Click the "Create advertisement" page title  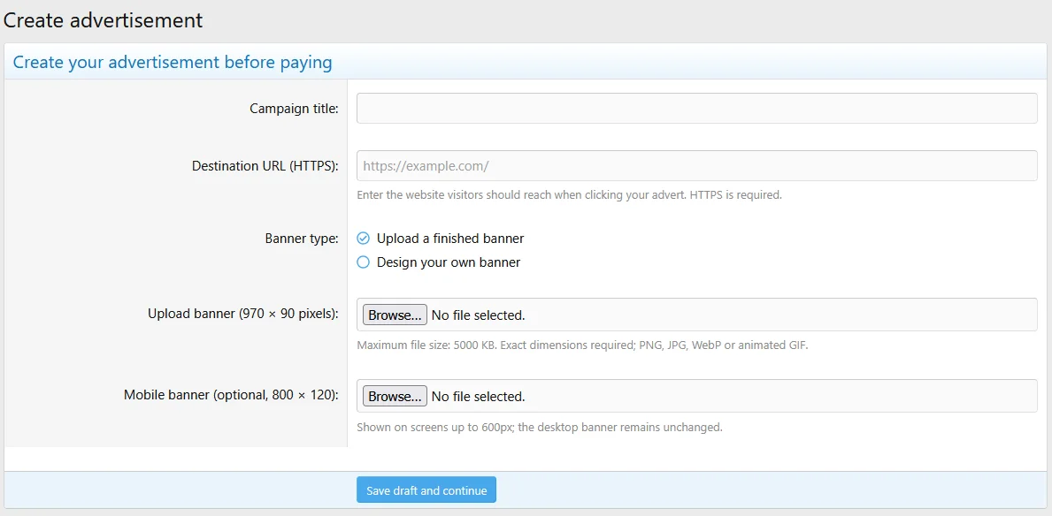tap(103, 20)
